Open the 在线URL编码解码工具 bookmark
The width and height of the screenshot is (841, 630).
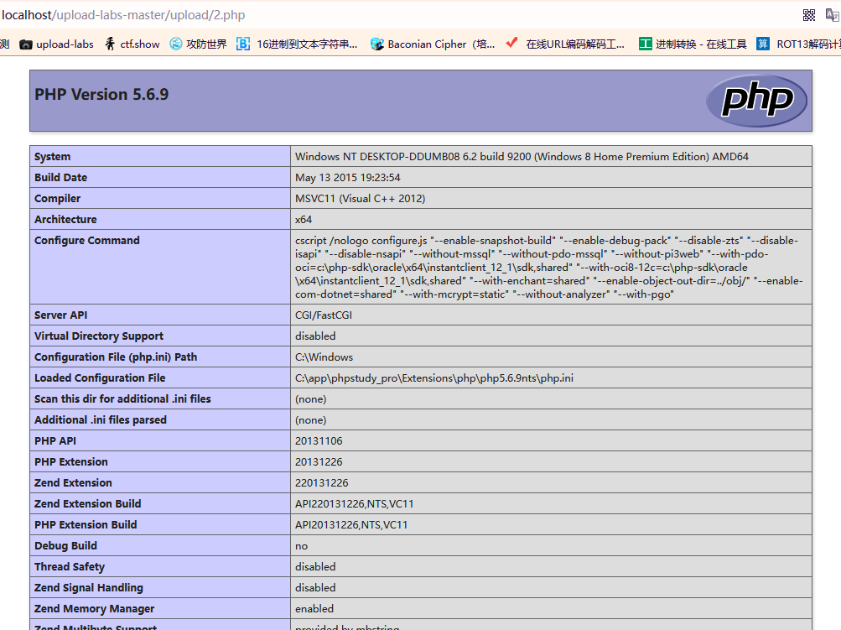click(565, 44)
